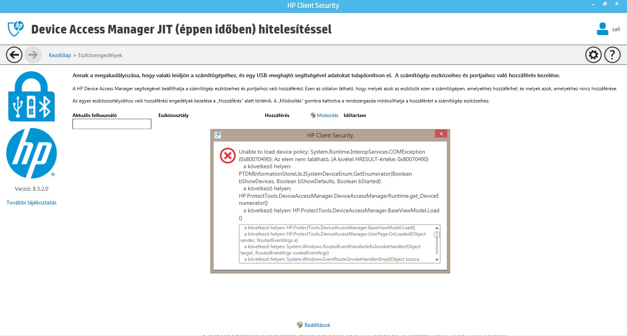This screenshot has height=336, width=627.
Task: Navigate to the Kezdőlap breadcrumb link
Action: click(x=60, y=55)
